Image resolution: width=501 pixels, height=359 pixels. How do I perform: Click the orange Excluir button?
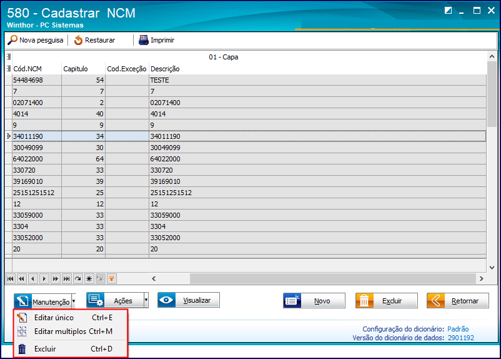(x=387, y=301)
